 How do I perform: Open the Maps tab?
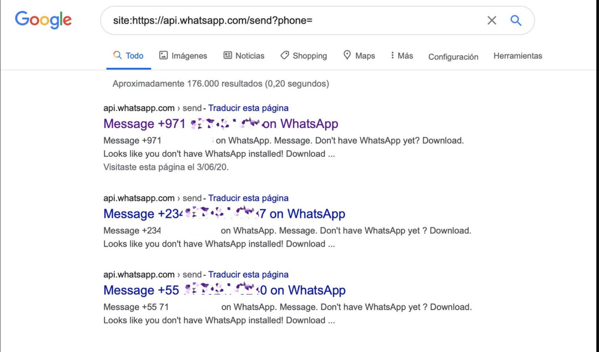pos(359,56)
